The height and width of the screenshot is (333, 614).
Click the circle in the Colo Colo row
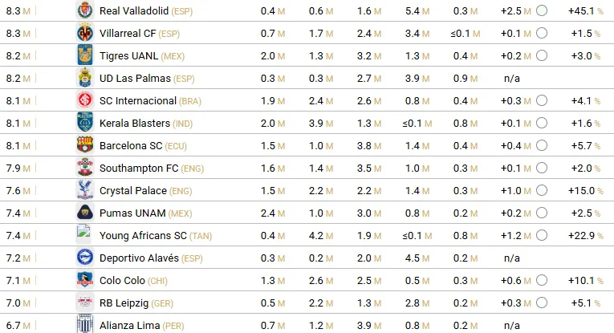[x=542, y=281]
